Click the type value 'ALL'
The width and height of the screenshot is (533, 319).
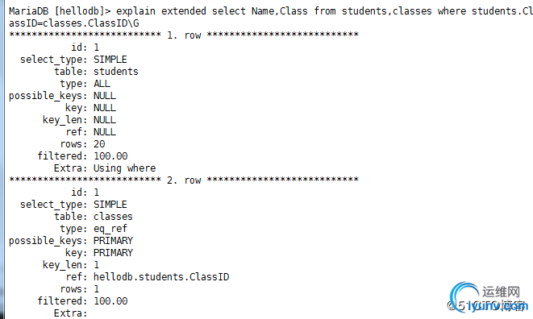(x=102, y=84)
